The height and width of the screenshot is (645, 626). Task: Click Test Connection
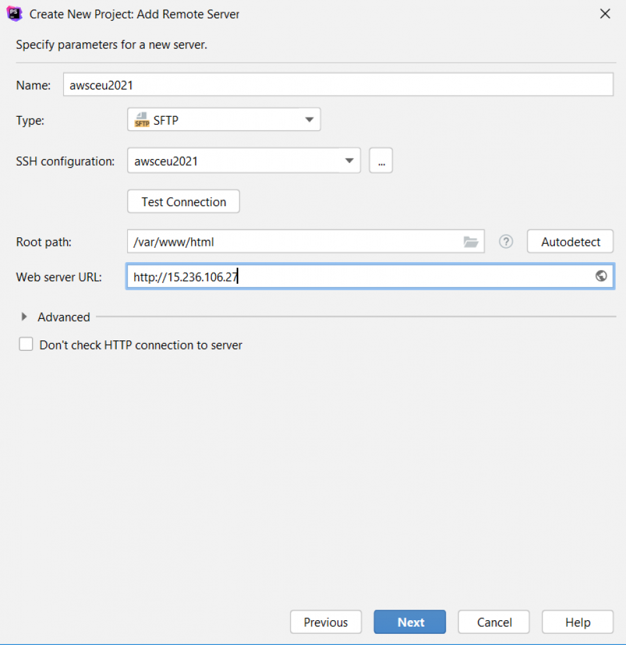point(183,201)
